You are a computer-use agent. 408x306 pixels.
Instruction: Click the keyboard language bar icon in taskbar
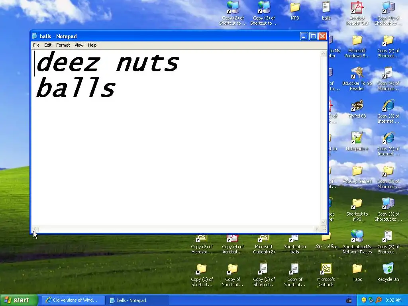(349, 300)
